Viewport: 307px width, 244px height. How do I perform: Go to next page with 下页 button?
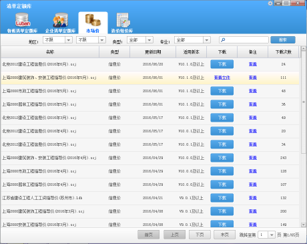click(x=200, y=235)
